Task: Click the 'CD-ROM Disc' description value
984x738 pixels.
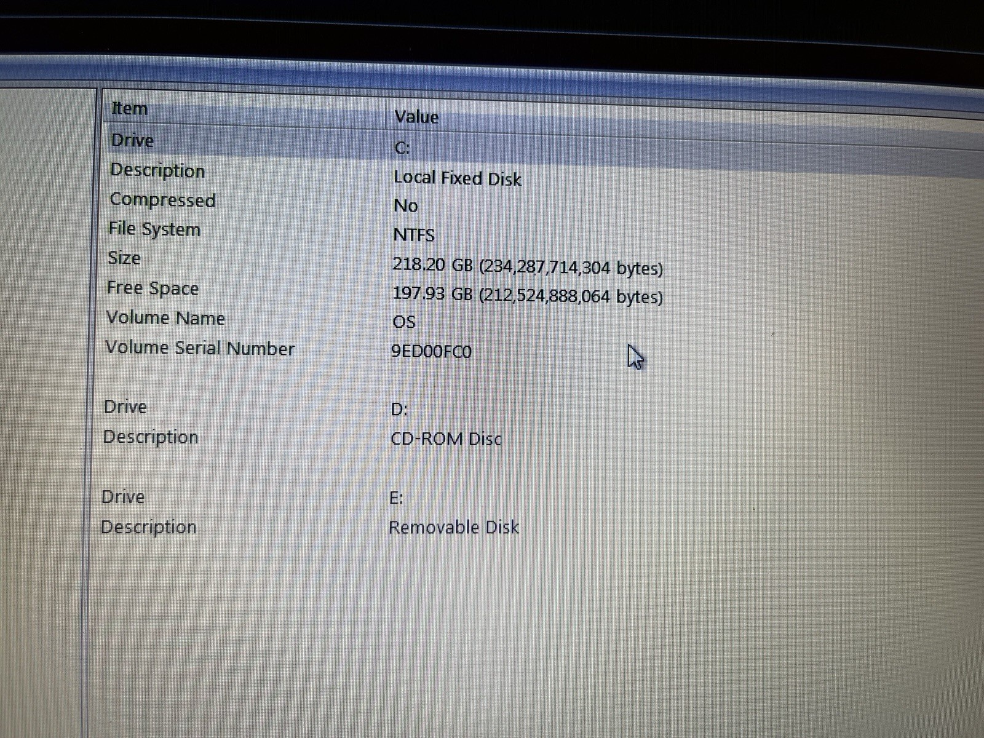Action: click(x=446, y=439)
